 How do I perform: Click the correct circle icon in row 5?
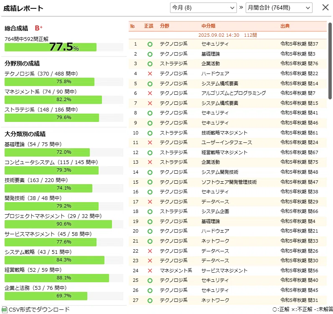tap(150, 84)
